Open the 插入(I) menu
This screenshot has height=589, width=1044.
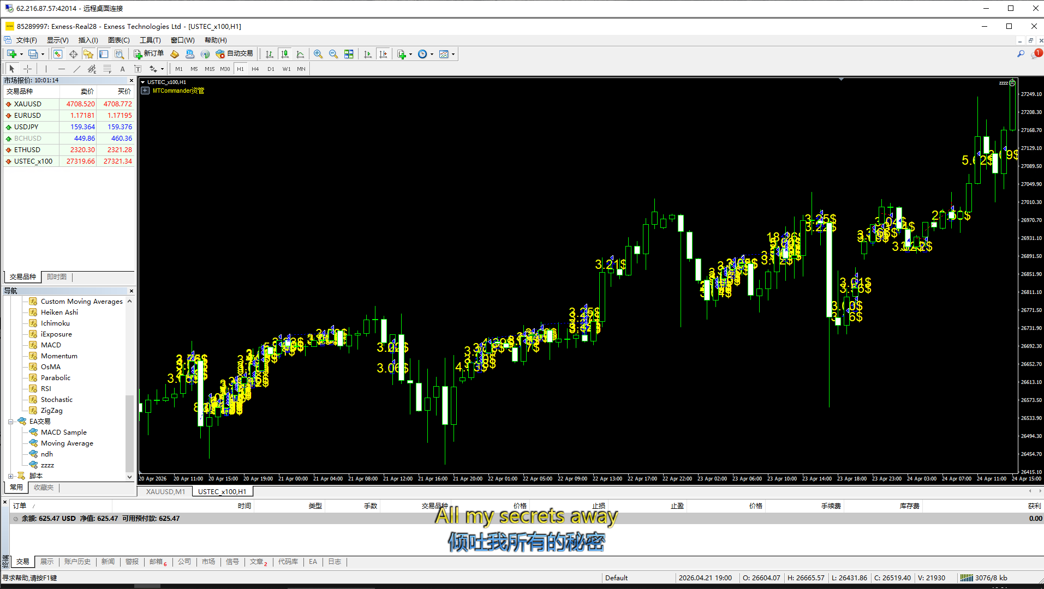tap(88, 40)
